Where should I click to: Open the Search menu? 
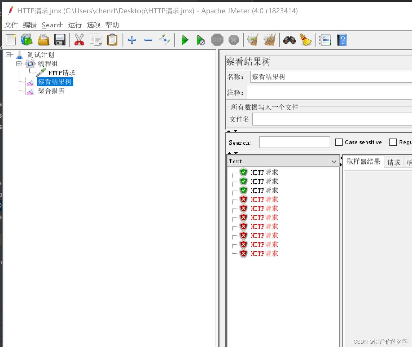tap(53, 25)
